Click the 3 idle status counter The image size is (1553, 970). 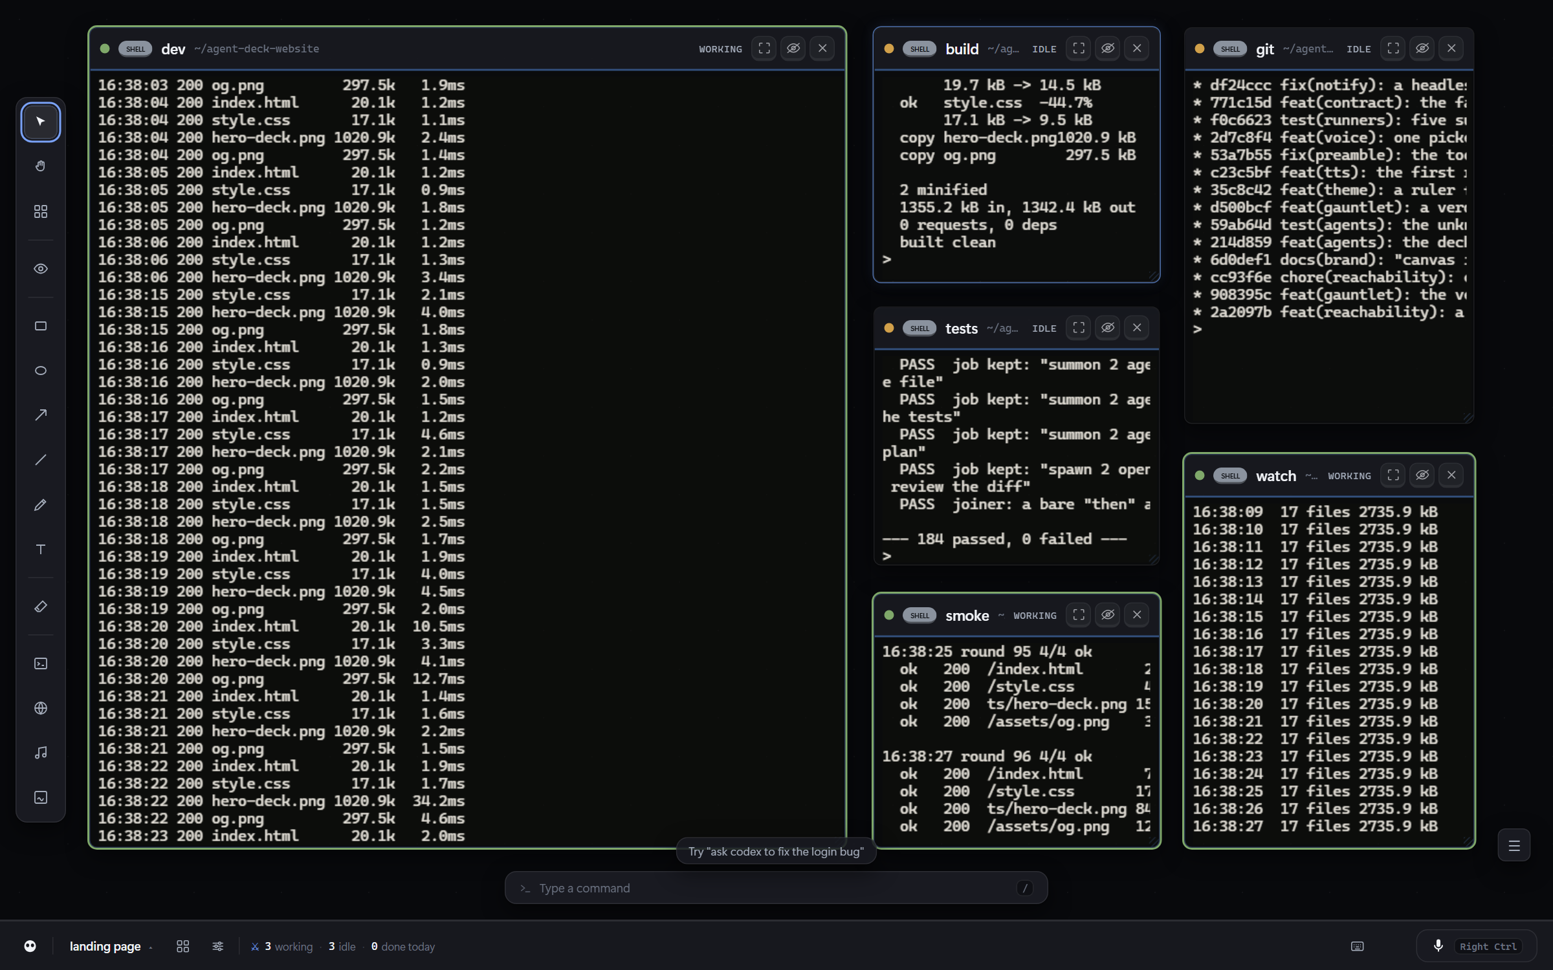(x=342, y=946)
